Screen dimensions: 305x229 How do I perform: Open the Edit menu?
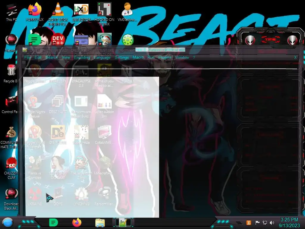[38, 57]
